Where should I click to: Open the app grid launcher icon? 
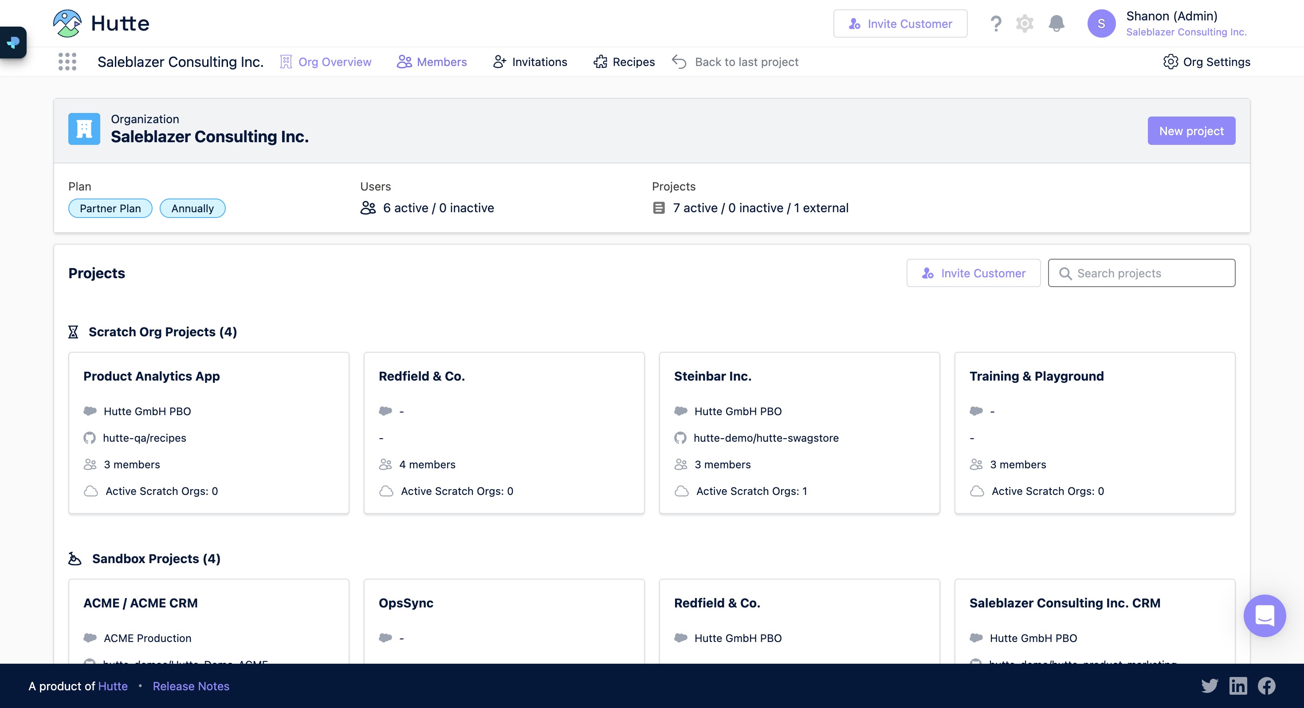[x=67, y=62]
